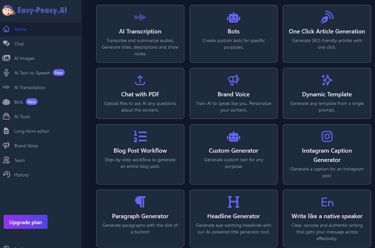This screenshot has width=375, height=248.
Task: Click the AI Tools toolbox icon
Action: point(6,117)
